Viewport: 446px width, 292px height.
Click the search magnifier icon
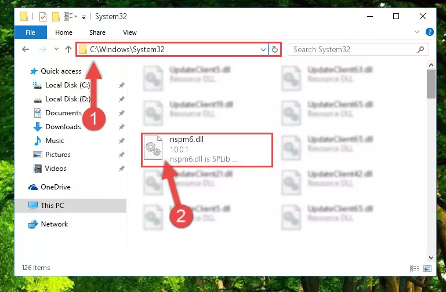tap(420, 49)
